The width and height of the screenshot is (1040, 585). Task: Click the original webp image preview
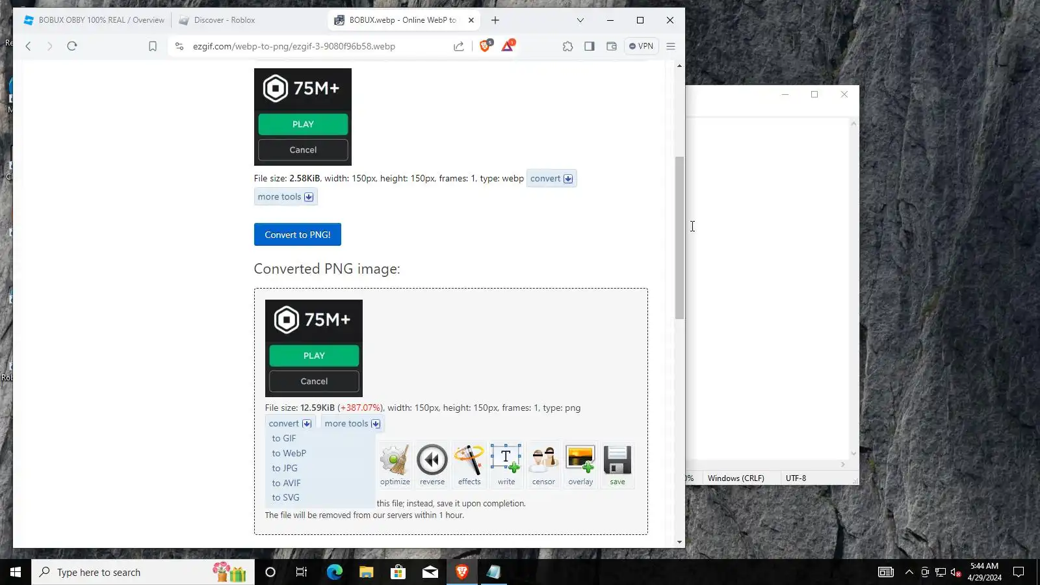pyautogui.click(x=303, y=117)
